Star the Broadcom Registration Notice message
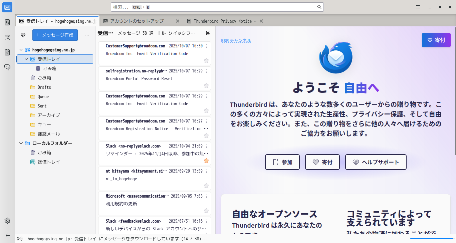Image resolution: width=456 pixels, height=243 pixels. pos(206,136)
